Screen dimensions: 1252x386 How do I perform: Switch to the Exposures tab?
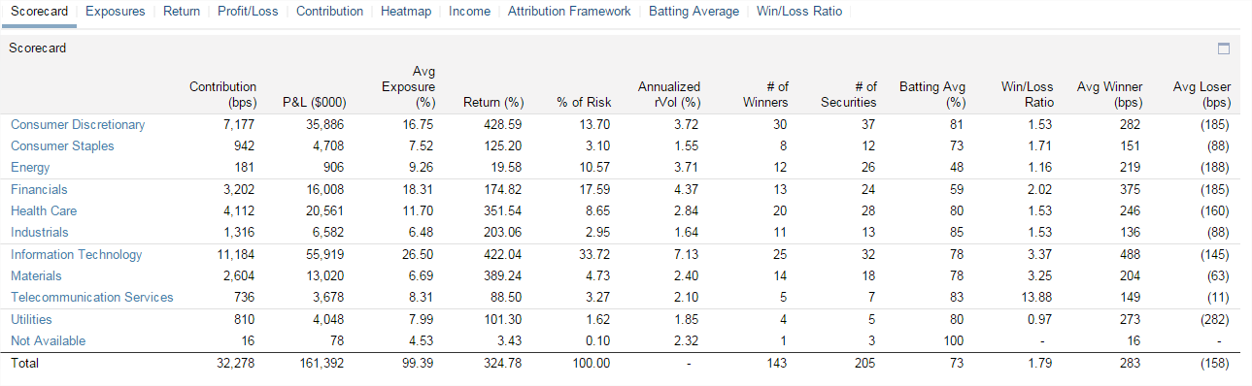point(116,12)
